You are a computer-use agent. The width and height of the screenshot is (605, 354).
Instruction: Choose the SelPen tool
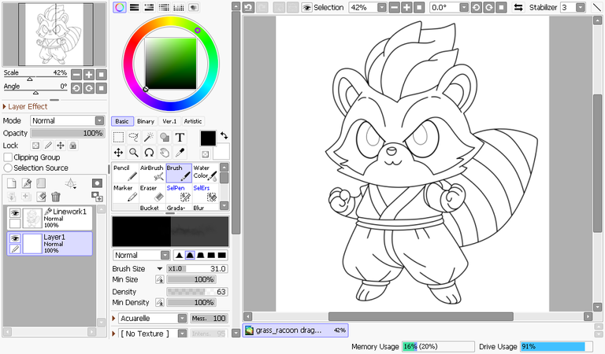pos(179,193)
